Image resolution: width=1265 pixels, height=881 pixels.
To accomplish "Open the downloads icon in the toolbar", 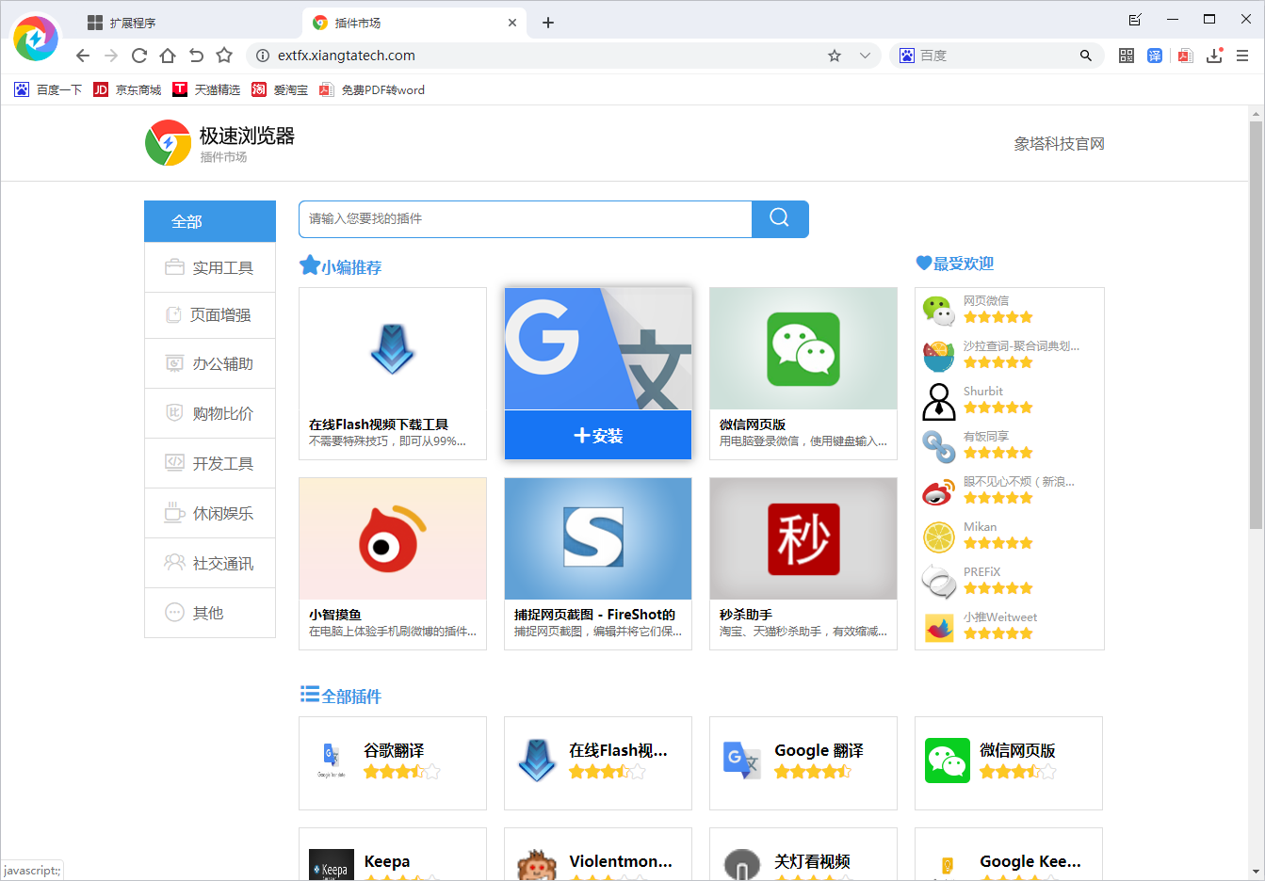I will pos(1214,56).
